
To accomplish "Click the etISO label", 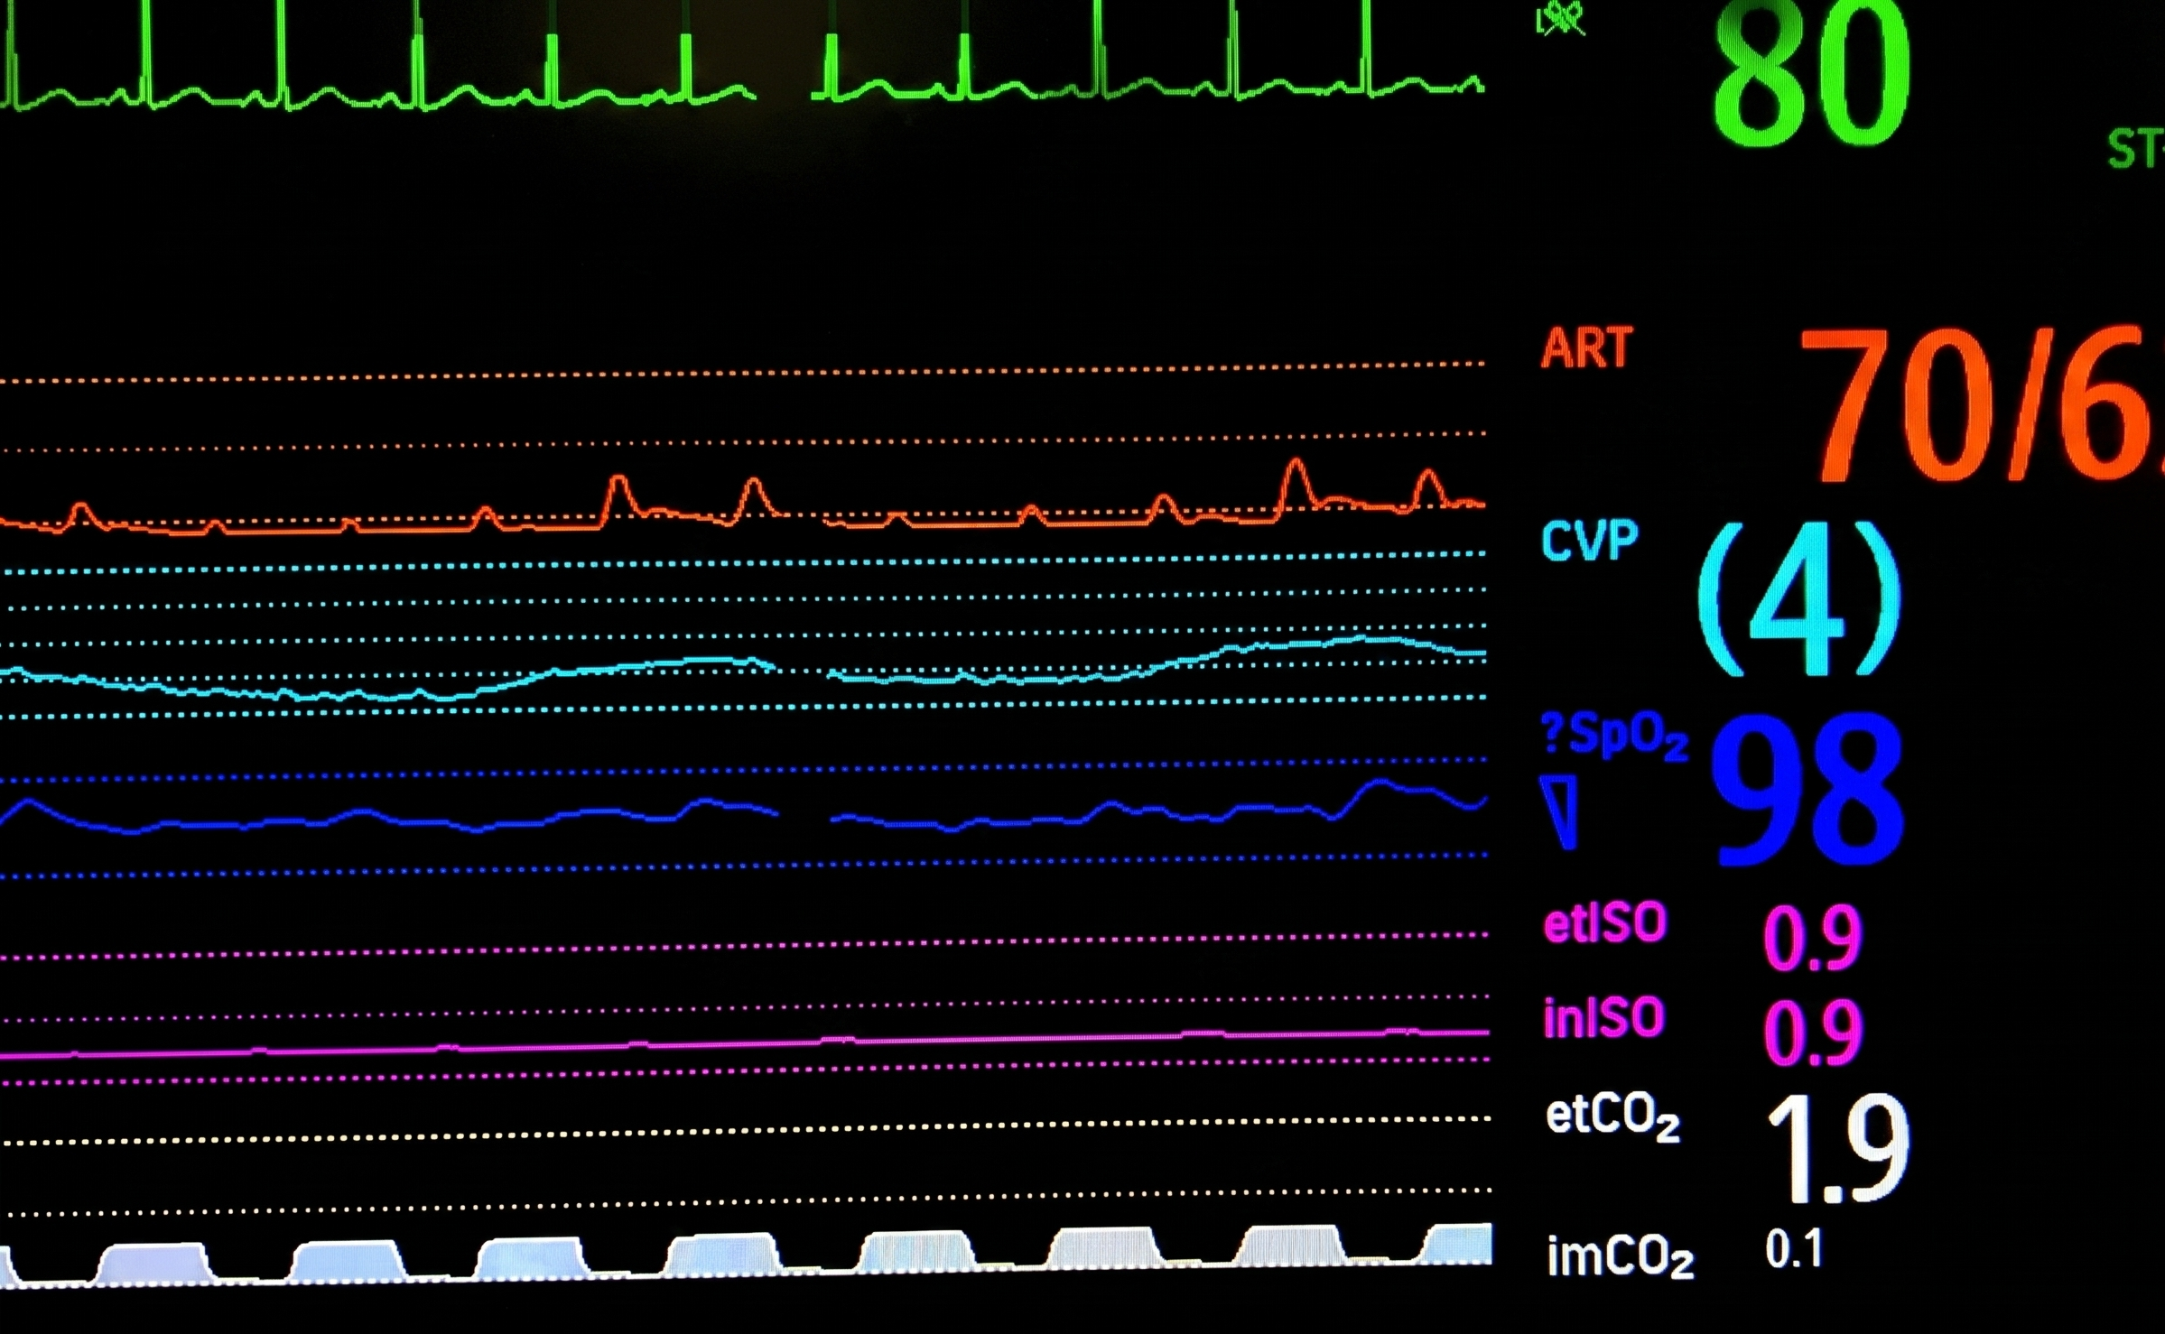I will tap(1604, 923).
